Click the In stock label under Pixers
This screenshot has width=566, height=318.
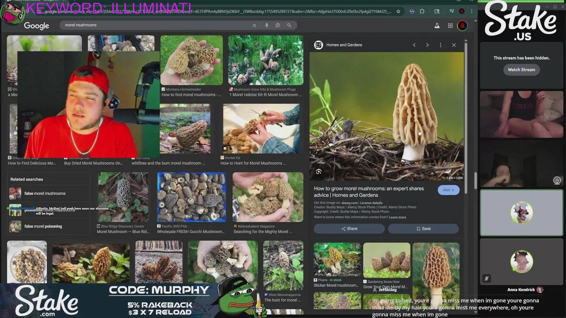[336, 280]
